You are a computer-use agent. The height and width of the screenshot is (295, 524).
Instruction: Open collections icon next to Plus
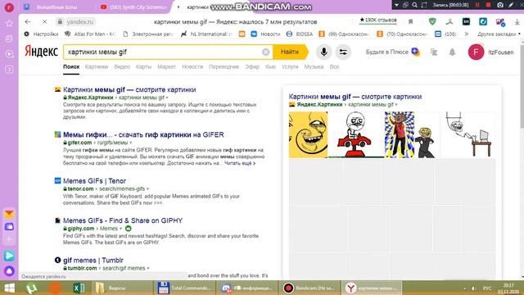(x=434, y=52)
